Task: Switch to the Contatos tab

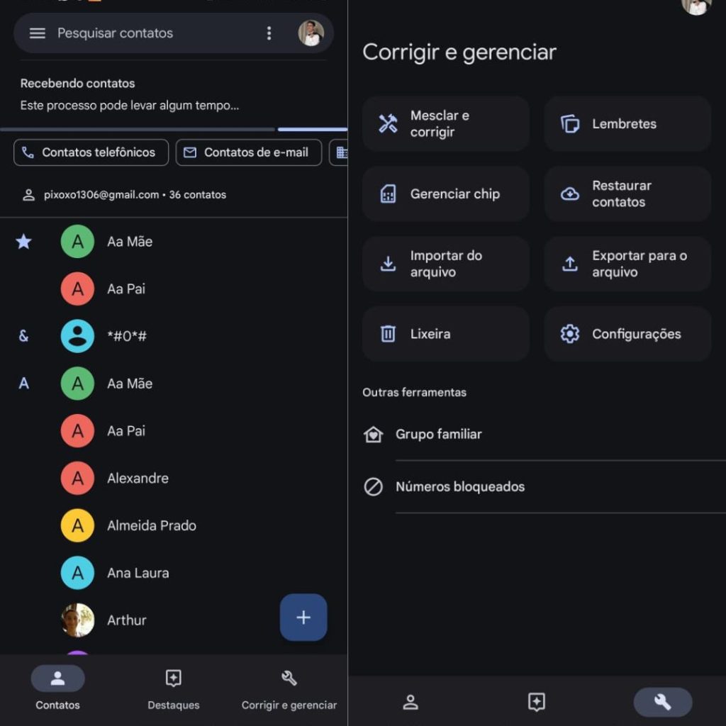Action: 57,688
